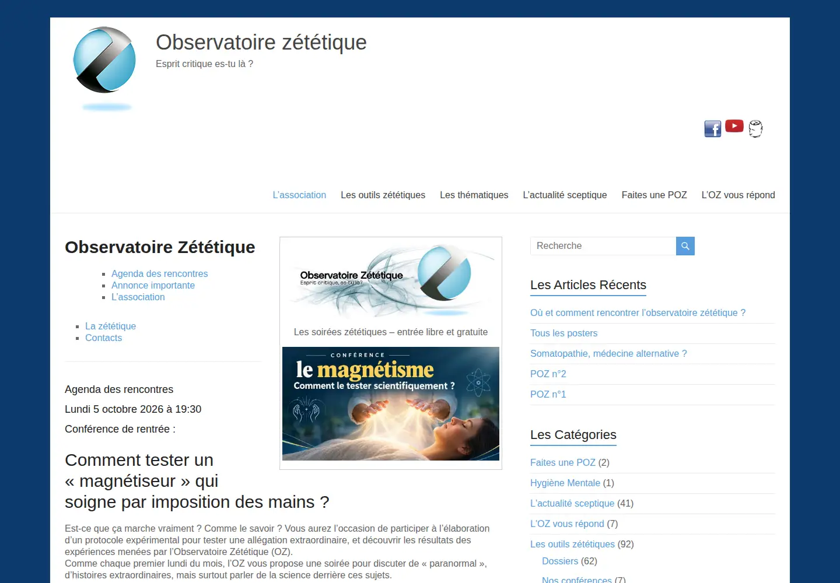The image size is (840, 583).
Task: Read Où et comment rencontrer l'observatoire article
Action: tap(638, 313)
